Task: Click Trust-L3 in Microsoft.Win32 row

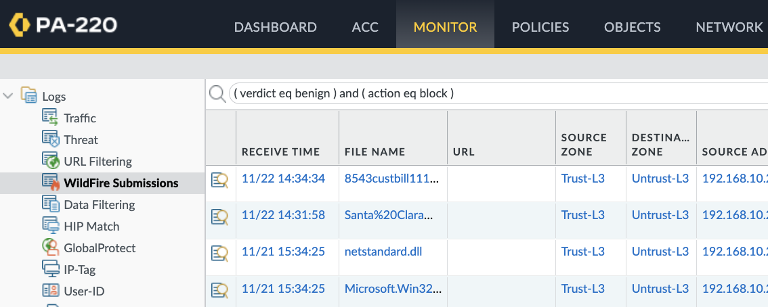Action: [583, 289]
